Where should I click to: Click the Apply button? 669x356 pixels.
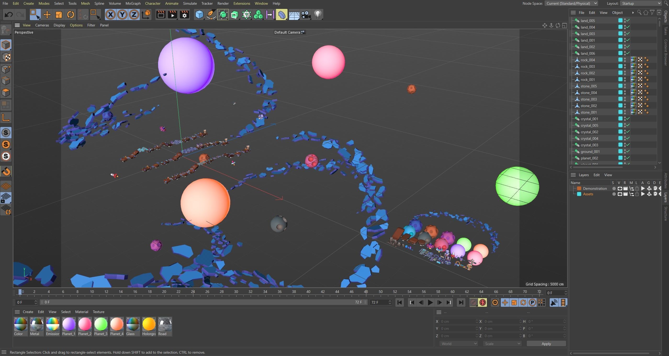(546, 344)
